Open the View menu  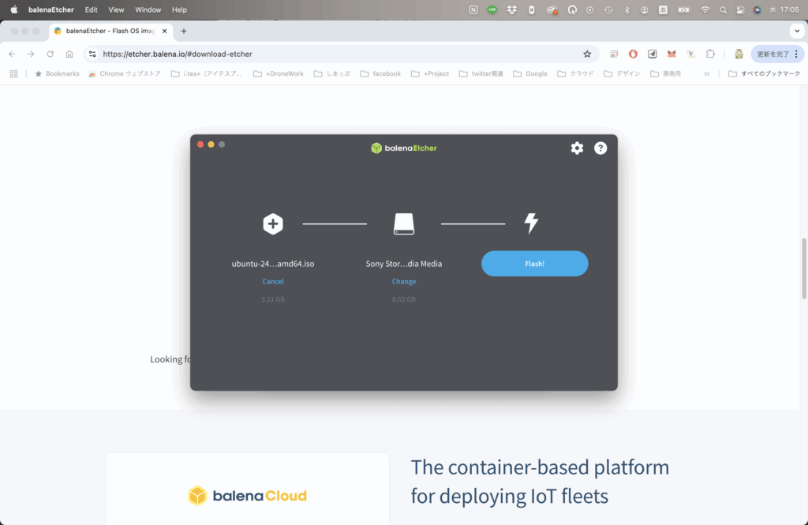pyautogui.click(x=116, y=9)
